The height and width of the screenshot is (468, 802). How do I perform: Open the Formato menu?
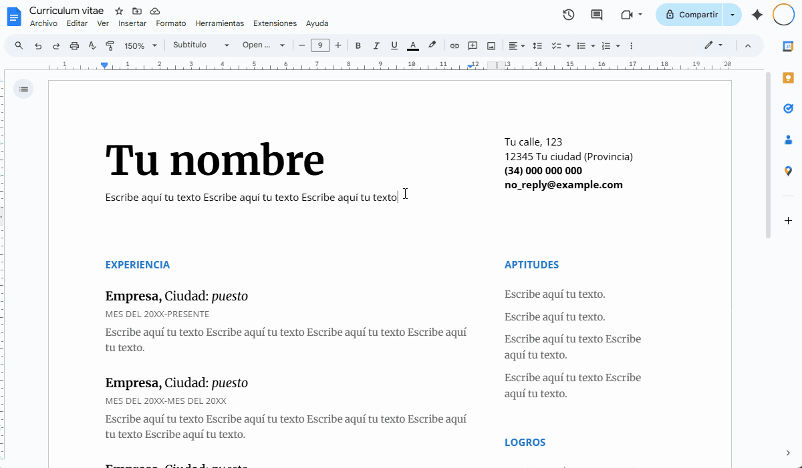171,23
